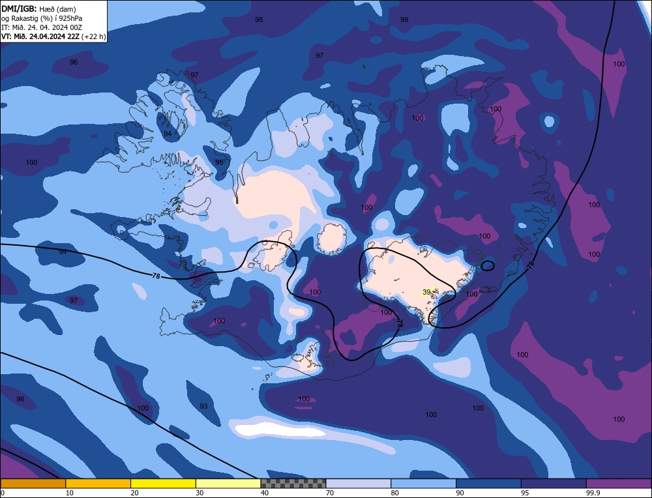Pick the light blue 80–90 legend swatch

point(423,484)
